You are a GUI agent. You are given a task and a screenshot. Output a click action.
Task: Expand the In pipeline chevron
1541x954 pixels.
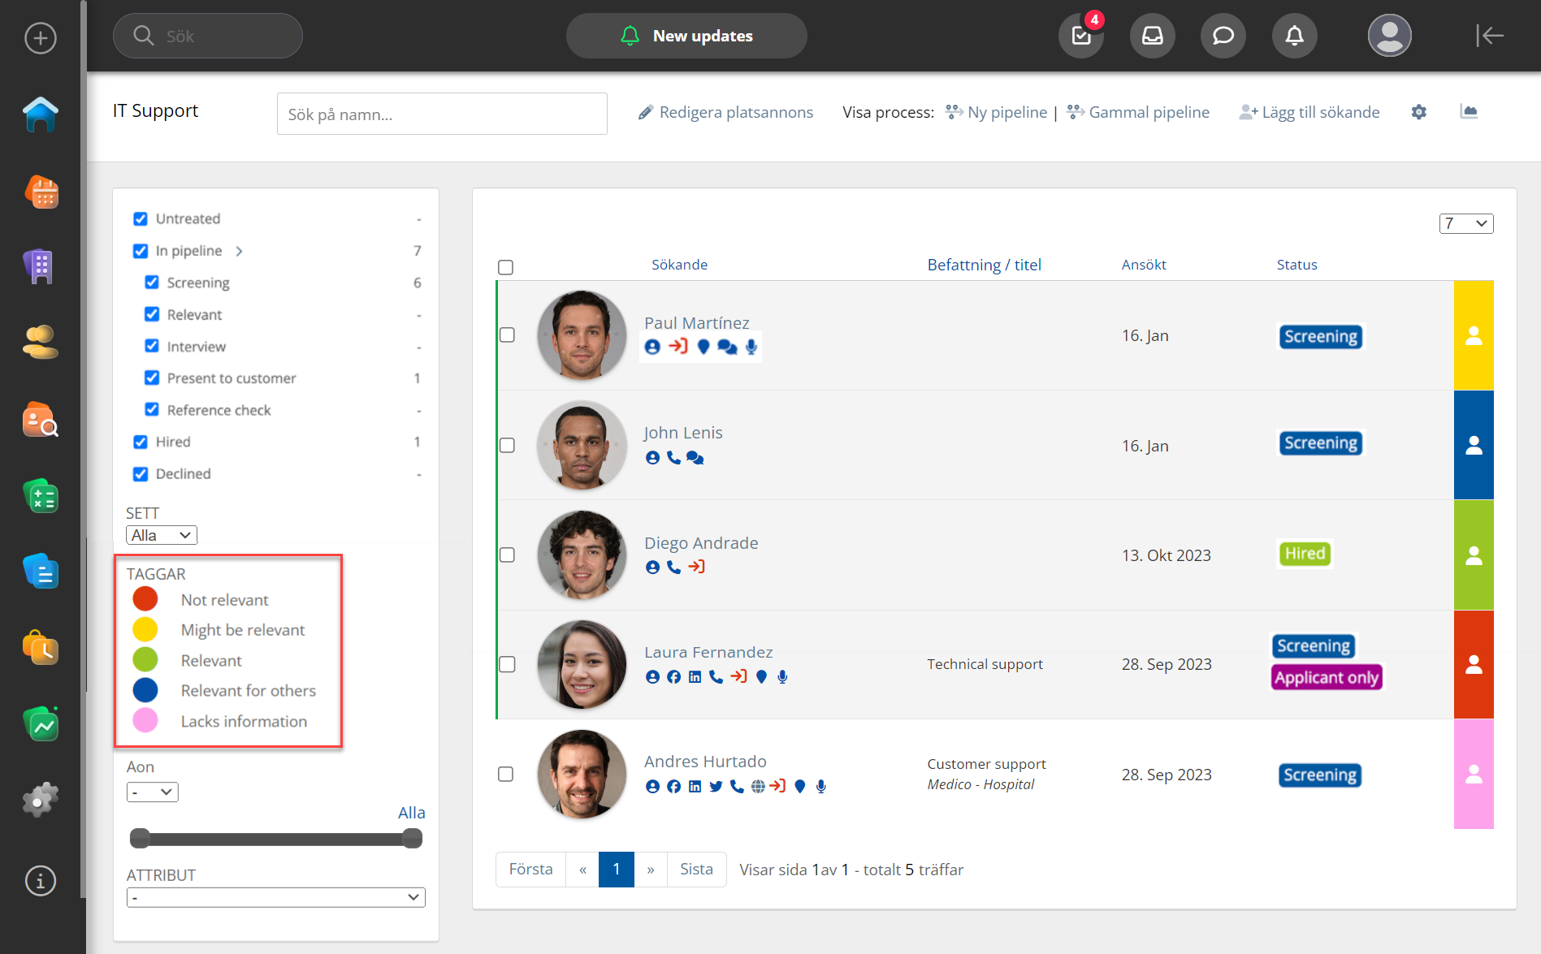tap(239, 251)
